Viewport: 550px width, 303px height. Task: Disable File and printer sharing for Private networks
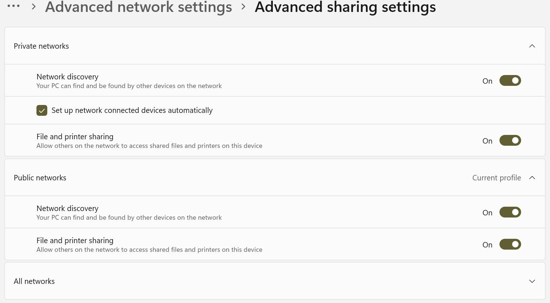pos(510,140)
